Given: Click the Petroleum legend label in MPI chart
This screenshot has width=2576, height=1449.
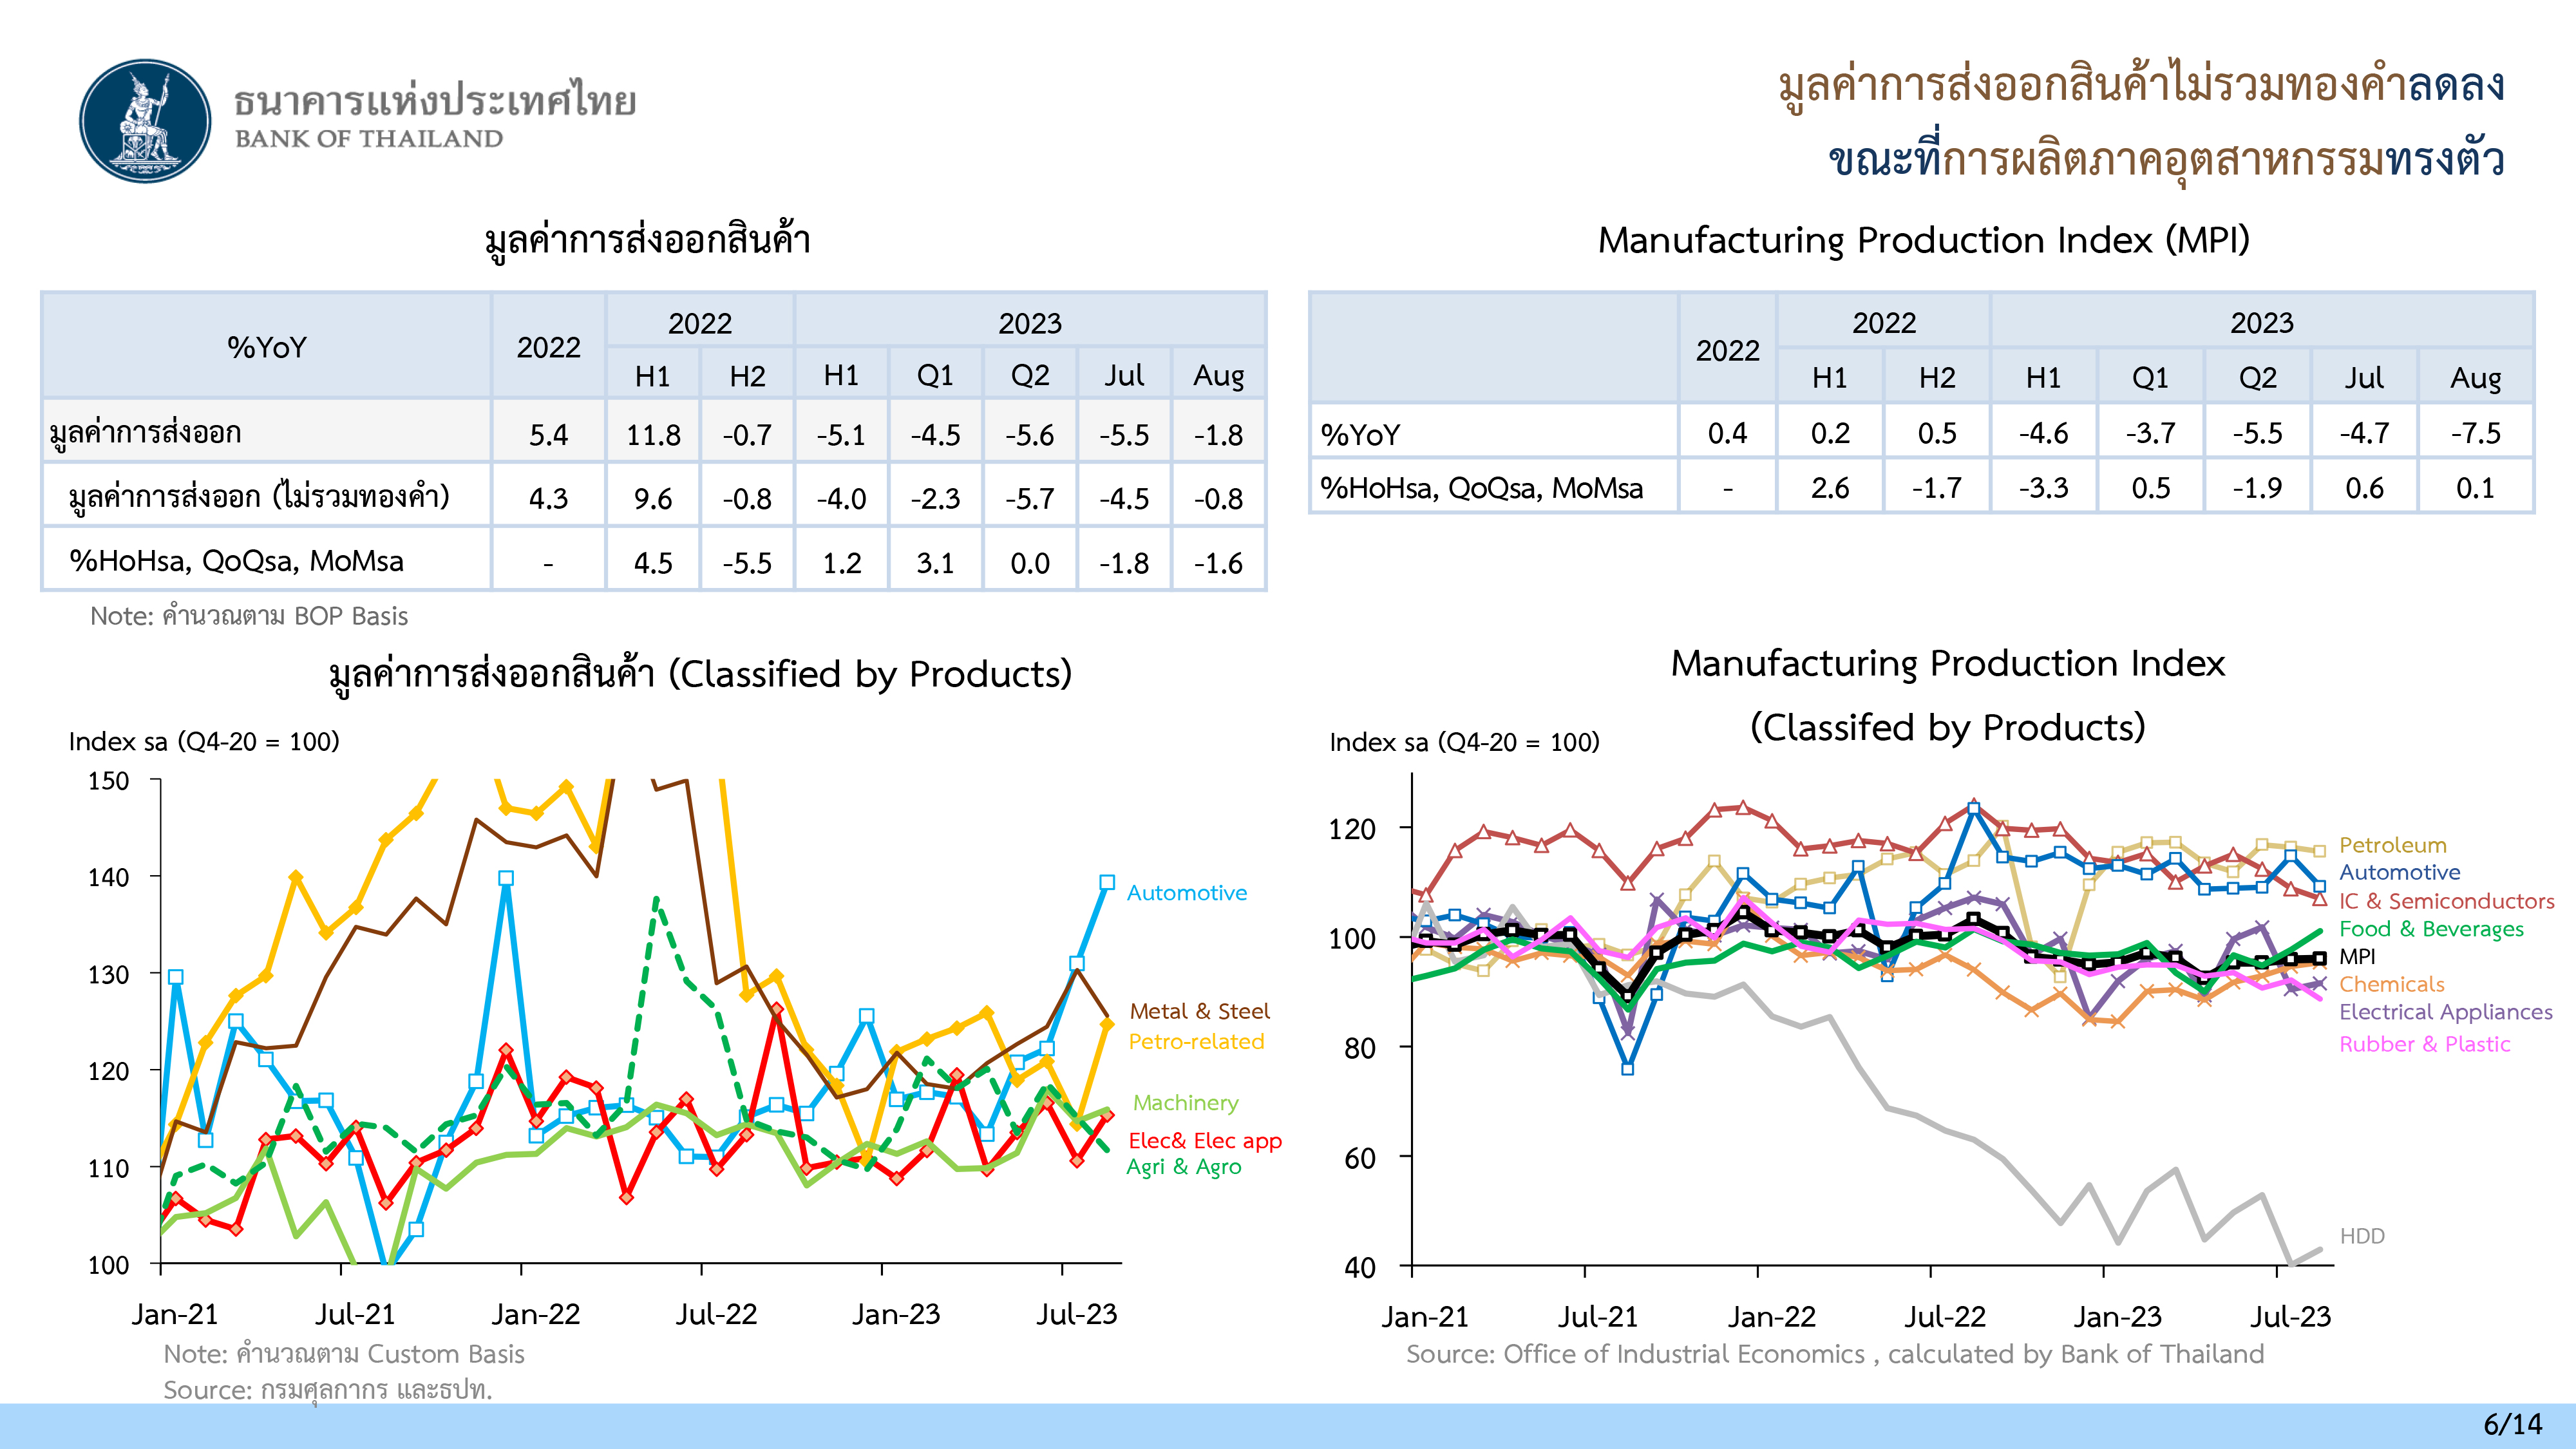Looking at the screenshot, I should pyautogui.click(x=2392, y=845).
